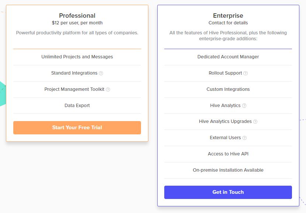Image resolution: width=306 pixels, height=213 pixels.
Task: Click the $12 per user price text
Action: pos(77,23)
